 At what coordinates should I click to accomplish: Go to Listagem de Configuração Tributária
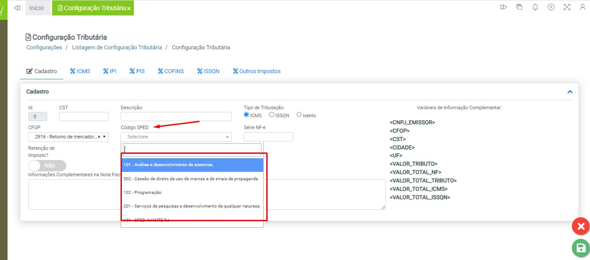[x=117, y=47]
